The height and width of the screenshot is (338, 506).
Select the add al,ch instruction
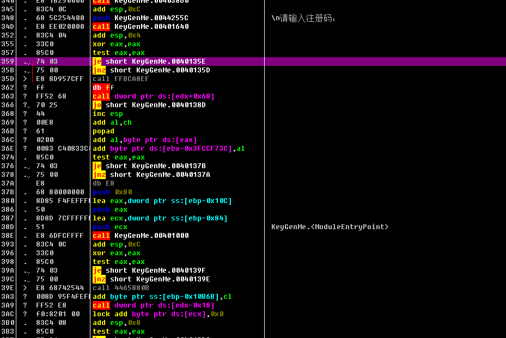112,122
